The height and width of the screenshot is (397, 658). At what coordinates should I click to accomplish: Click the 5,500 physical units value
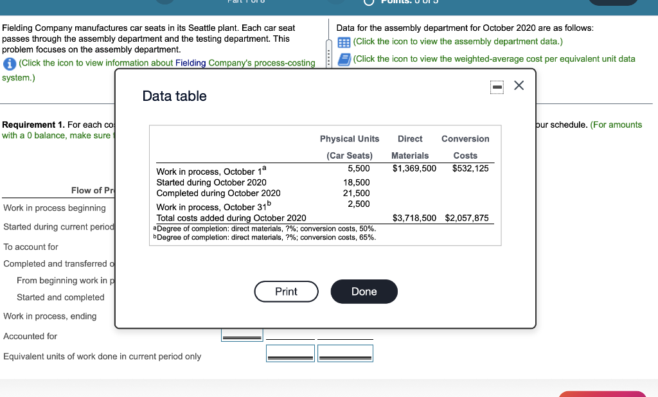click(x=359, y=168)
